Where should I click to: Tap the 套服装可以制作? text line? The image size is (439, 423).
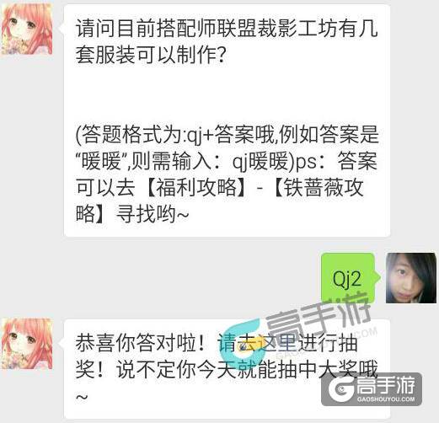tap(151, 54)
